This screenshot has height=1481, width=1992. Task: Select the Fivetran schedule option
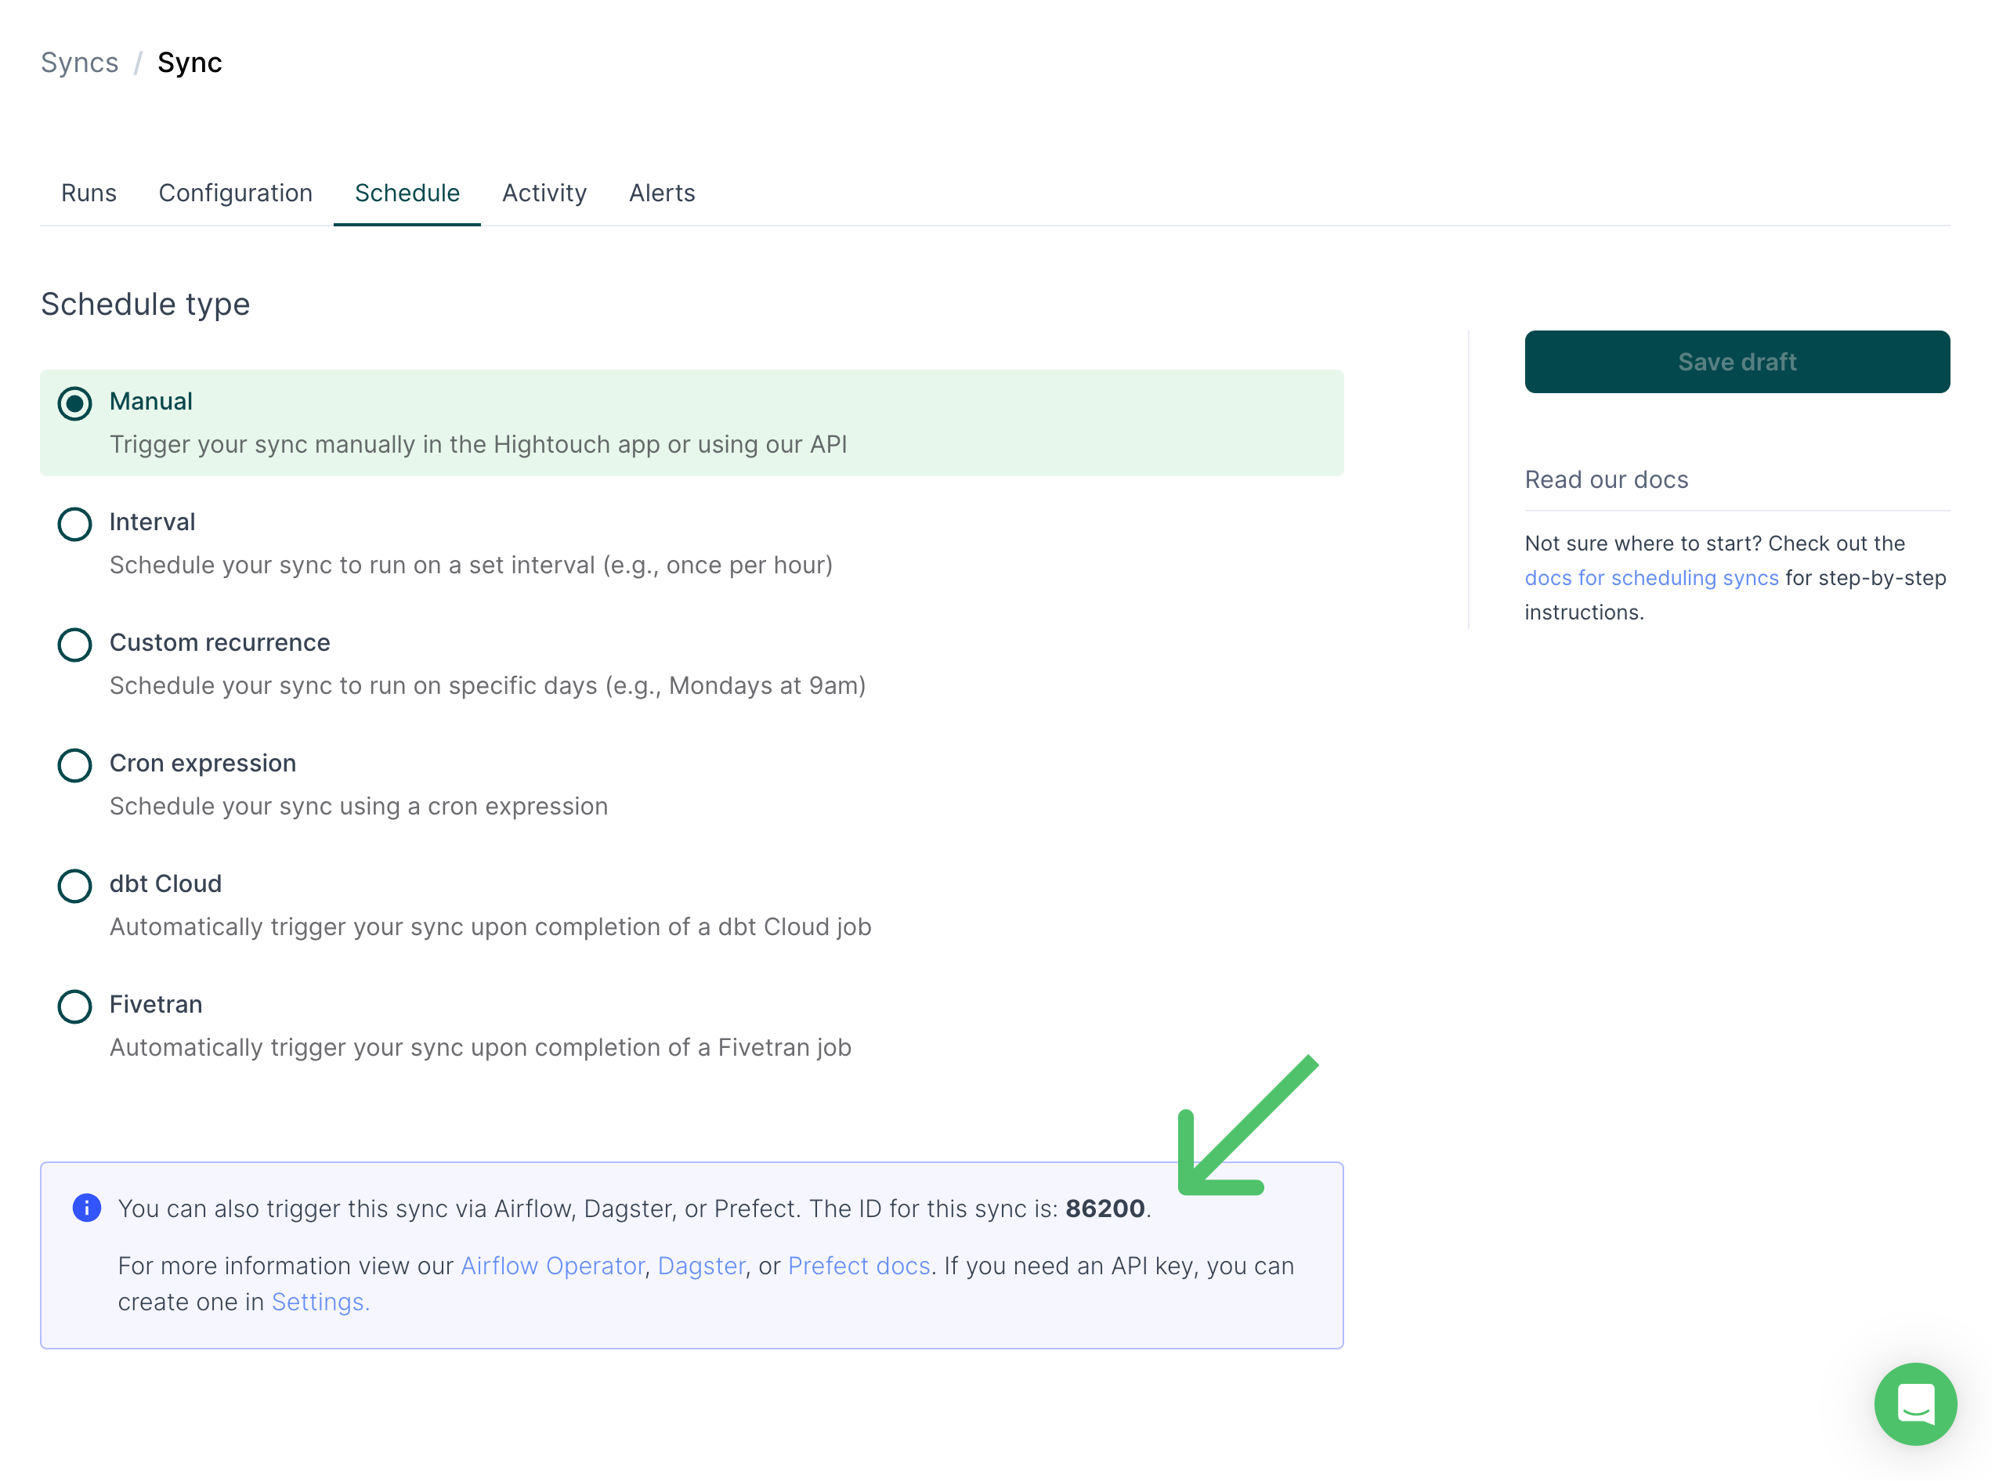75,1006
